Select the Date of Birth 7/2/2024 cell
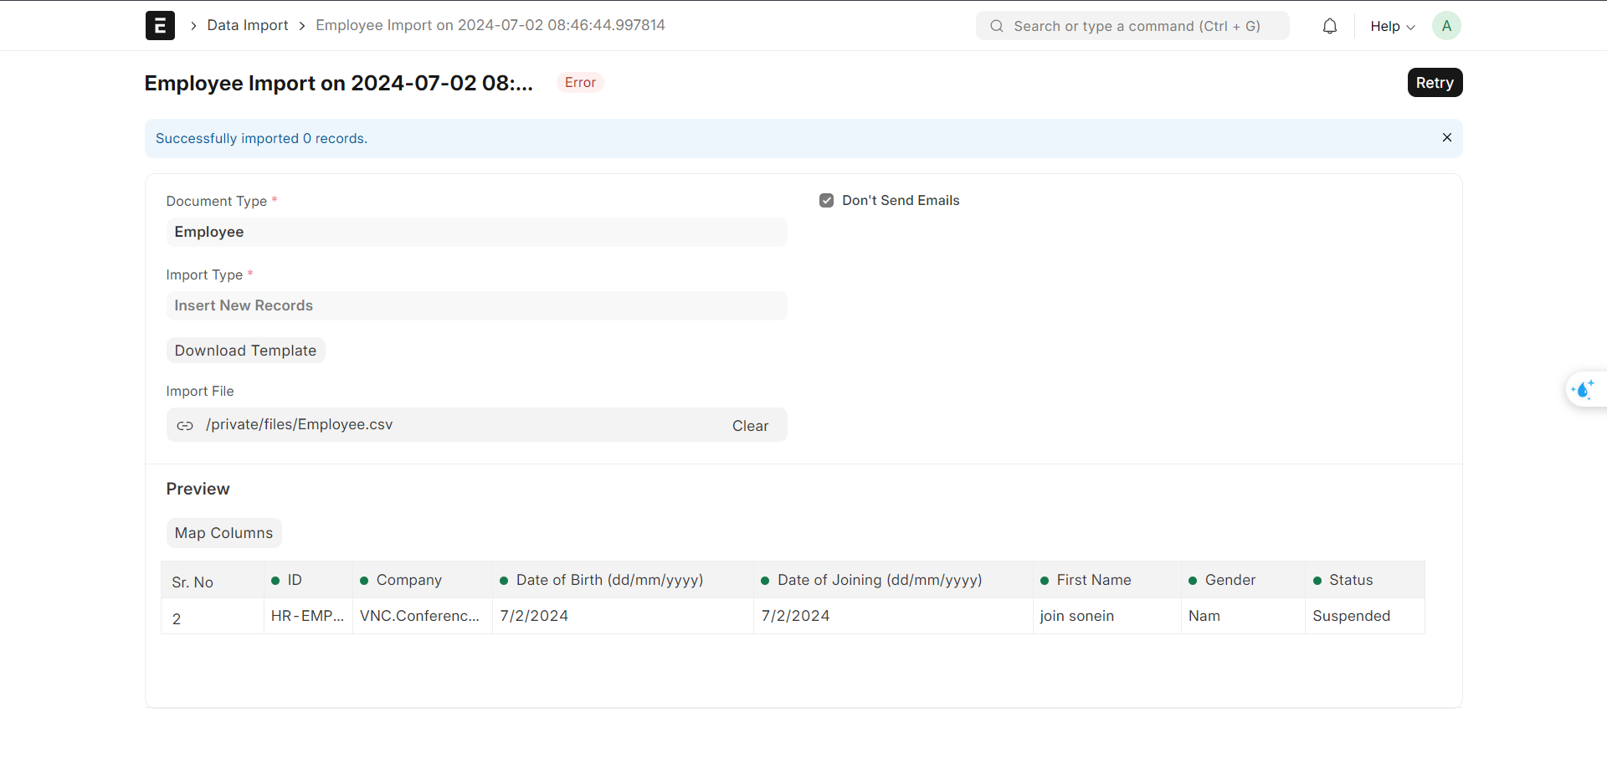The height and width of the screenshot is (769, 1607). click(623, 616)
